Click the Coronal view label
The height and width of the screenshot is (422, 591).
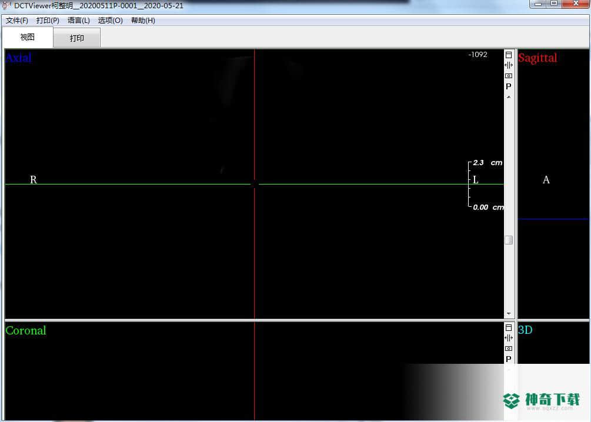26,330
